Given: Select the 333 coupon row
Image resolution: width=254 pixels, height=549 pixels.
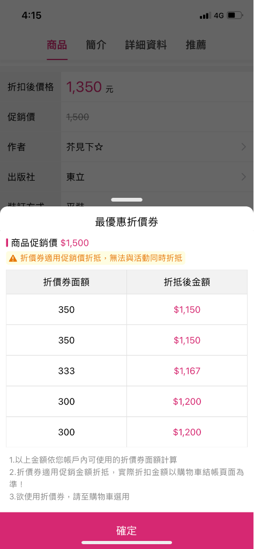Looking at the screenshot, I should coord(126,371).
